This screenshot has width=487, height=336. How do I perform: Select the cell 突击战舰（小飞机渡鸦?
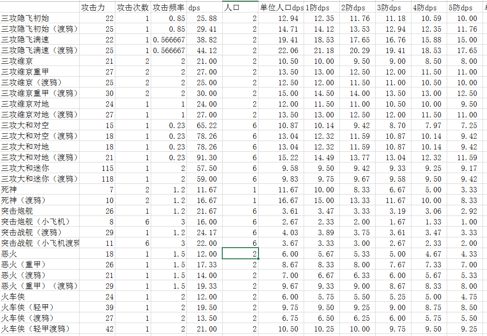39,243
